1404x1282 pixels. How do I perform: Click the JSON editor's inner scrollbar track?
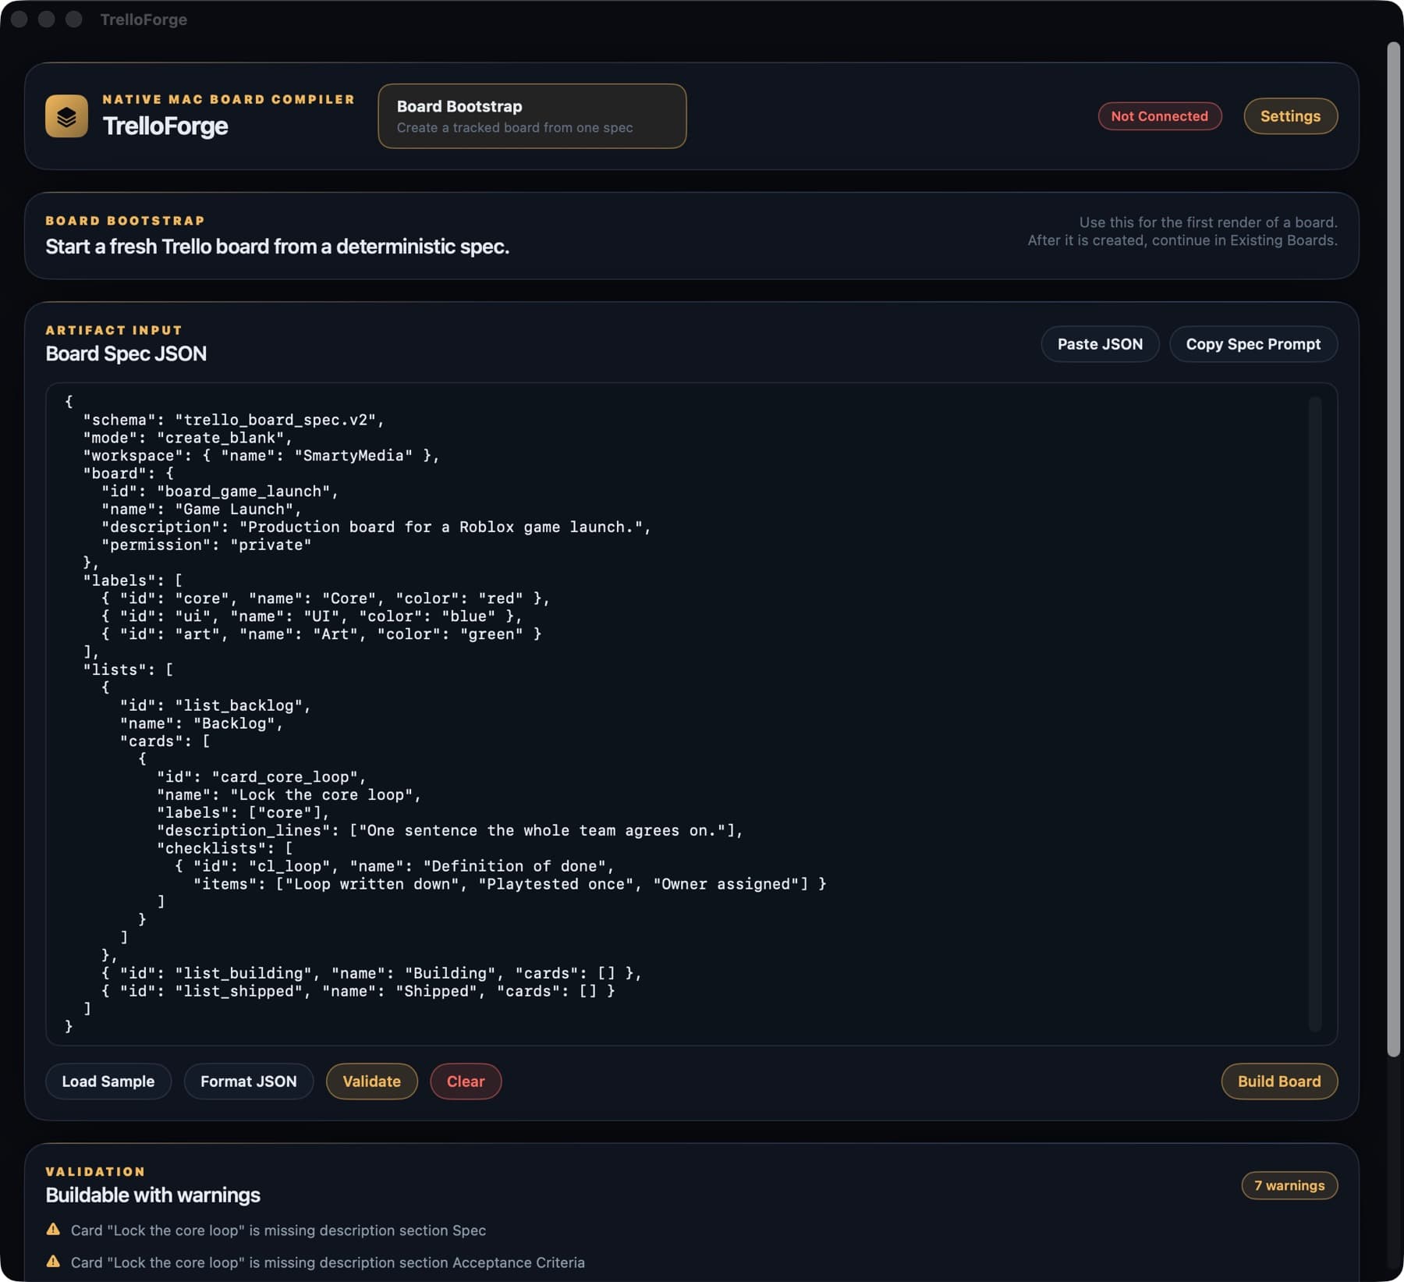point(1315,714)
